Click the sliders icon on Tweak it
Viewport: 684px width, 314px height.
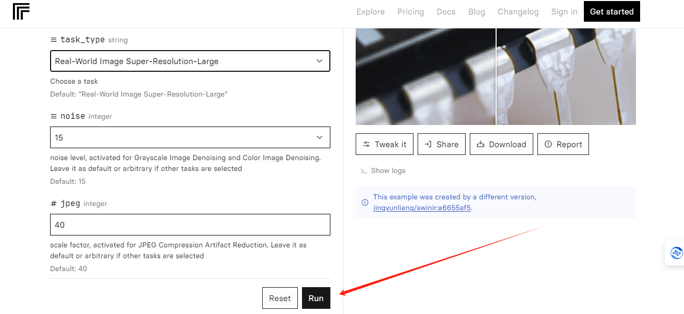point(367,145)
